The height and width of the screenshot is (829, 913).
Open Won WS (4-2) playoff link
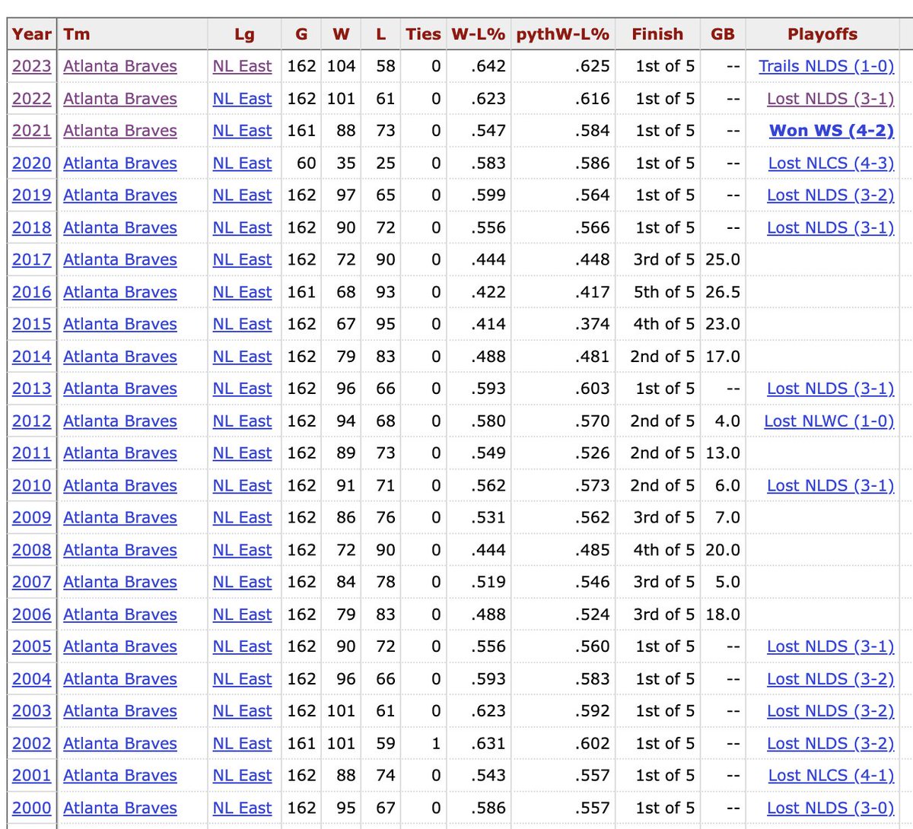pyautogui.click(x=832, y=131)
